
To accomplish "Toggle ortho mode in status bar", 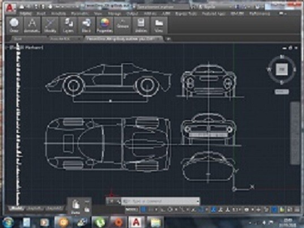I will coord(162,209).
